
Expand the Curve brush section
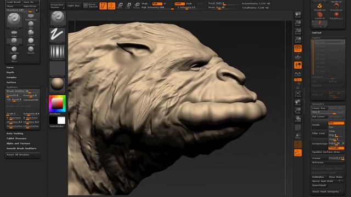pyautogui.click(x=10, y=67)
